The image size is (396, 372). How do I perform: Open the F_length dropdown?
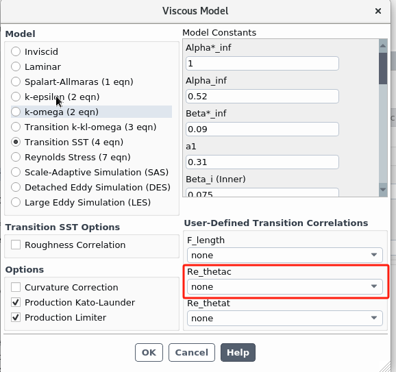(x=284, y=255)
